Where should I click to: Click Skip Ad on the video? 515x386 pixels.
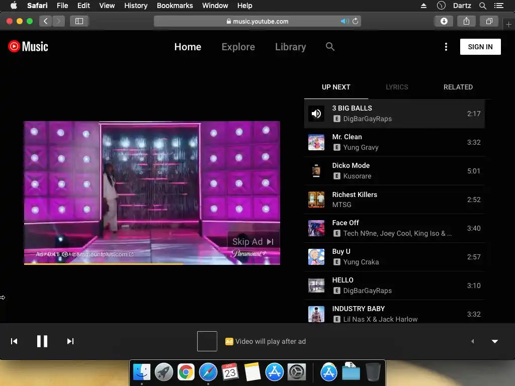click(x=253, y=242)
